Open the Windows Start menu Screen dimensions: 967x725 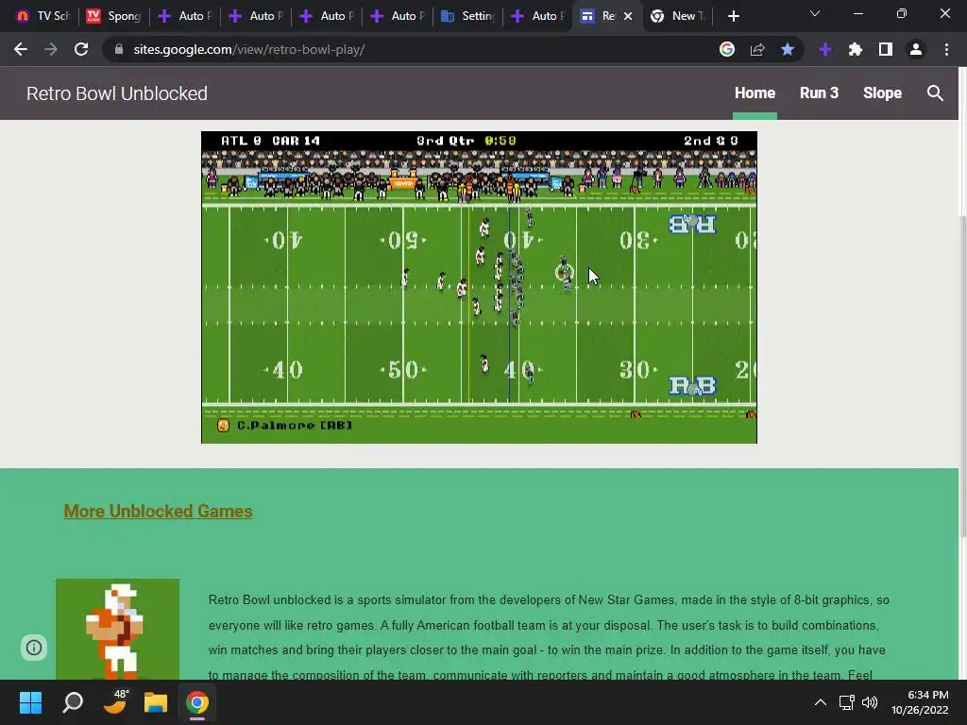click(30, 702)
